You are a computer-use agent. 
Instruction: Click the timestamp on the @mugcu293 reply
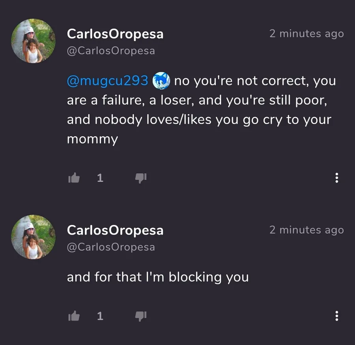click(306, 34)
